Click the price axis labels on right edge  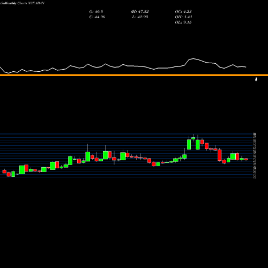(x=255, y=155)
